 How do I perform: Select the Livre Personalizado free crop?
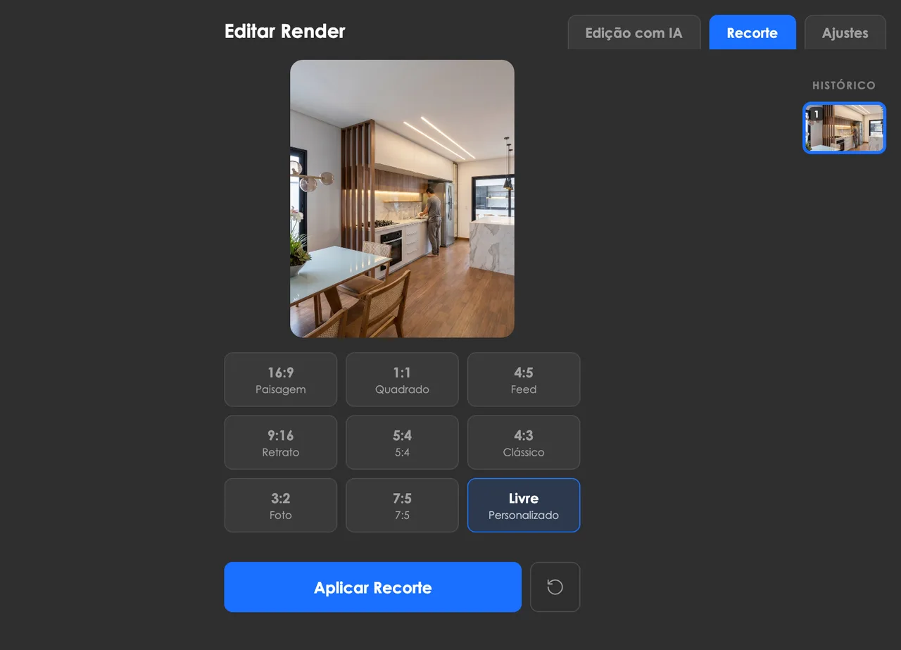click(x=524, y=505)
